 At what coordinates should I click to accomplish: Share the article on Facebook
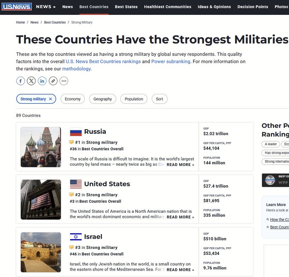(20, 81)
